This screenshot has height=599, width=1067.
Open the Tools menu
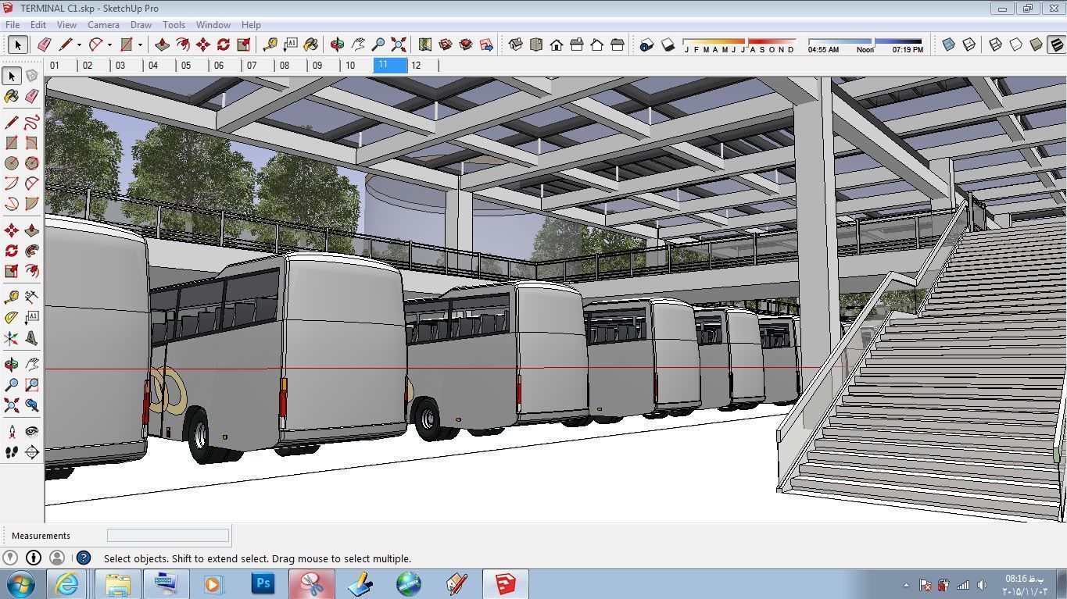pos(174,25)
